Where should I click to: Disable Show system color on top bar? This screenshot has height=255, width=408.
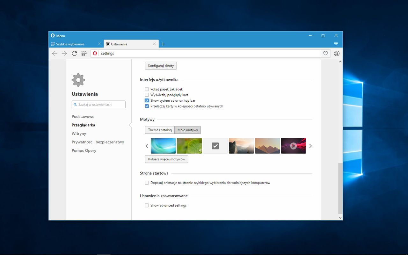pyautogui.click(x=147, y=100)
